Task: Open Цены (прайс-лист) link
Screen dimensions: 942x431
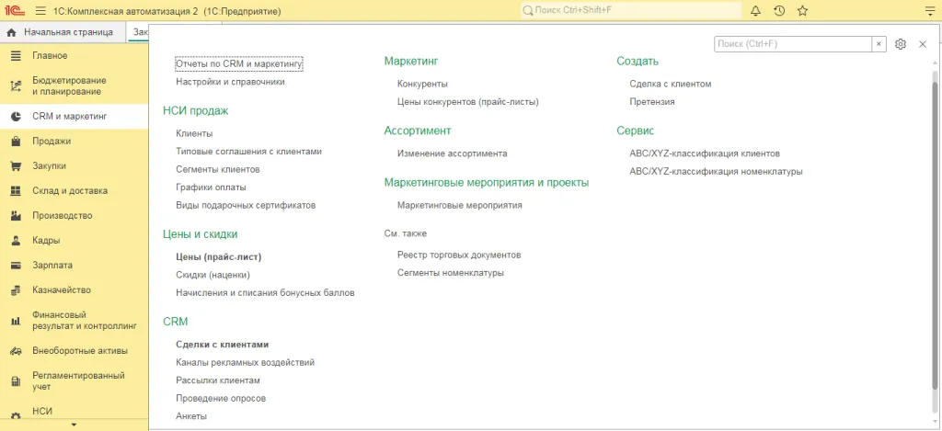Action: coord(219,257)
